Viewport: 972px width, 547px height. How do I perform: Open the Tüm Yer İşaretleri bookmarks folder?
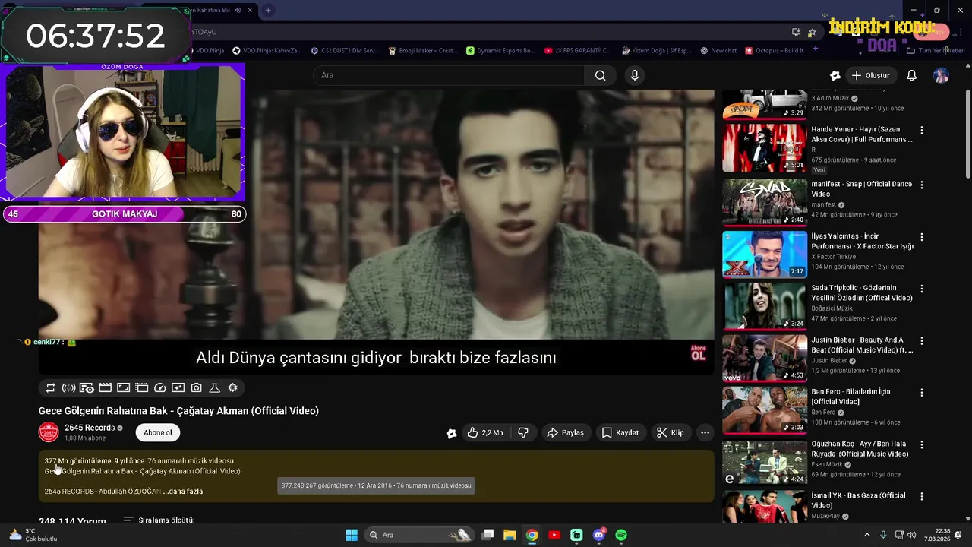936,51
